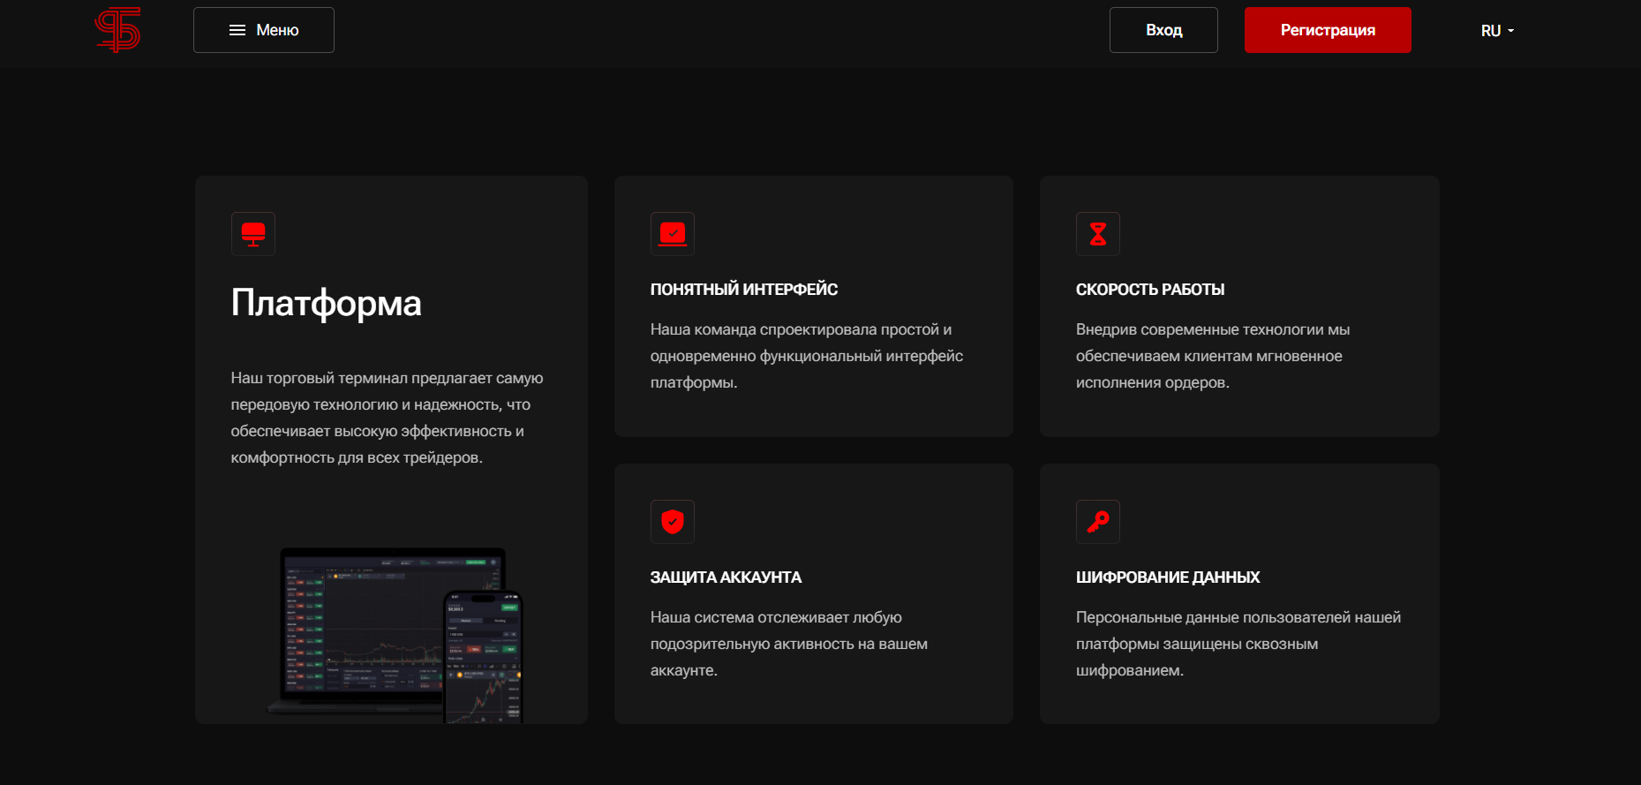Click the ШИФРОВАНИЕ ДАННЫХ title
This screenshot has width=1641, height=785.
[1167, 577]
